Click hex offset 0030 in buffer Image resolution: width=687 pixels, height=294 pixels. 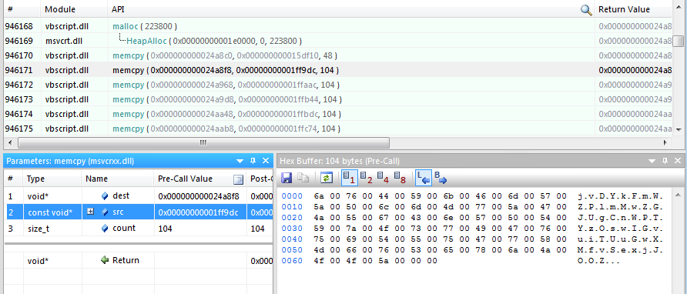tap(292, 228)
